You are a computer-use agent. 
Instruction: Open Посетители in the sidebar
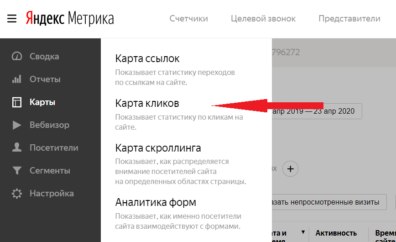click(x=54, y=147)
